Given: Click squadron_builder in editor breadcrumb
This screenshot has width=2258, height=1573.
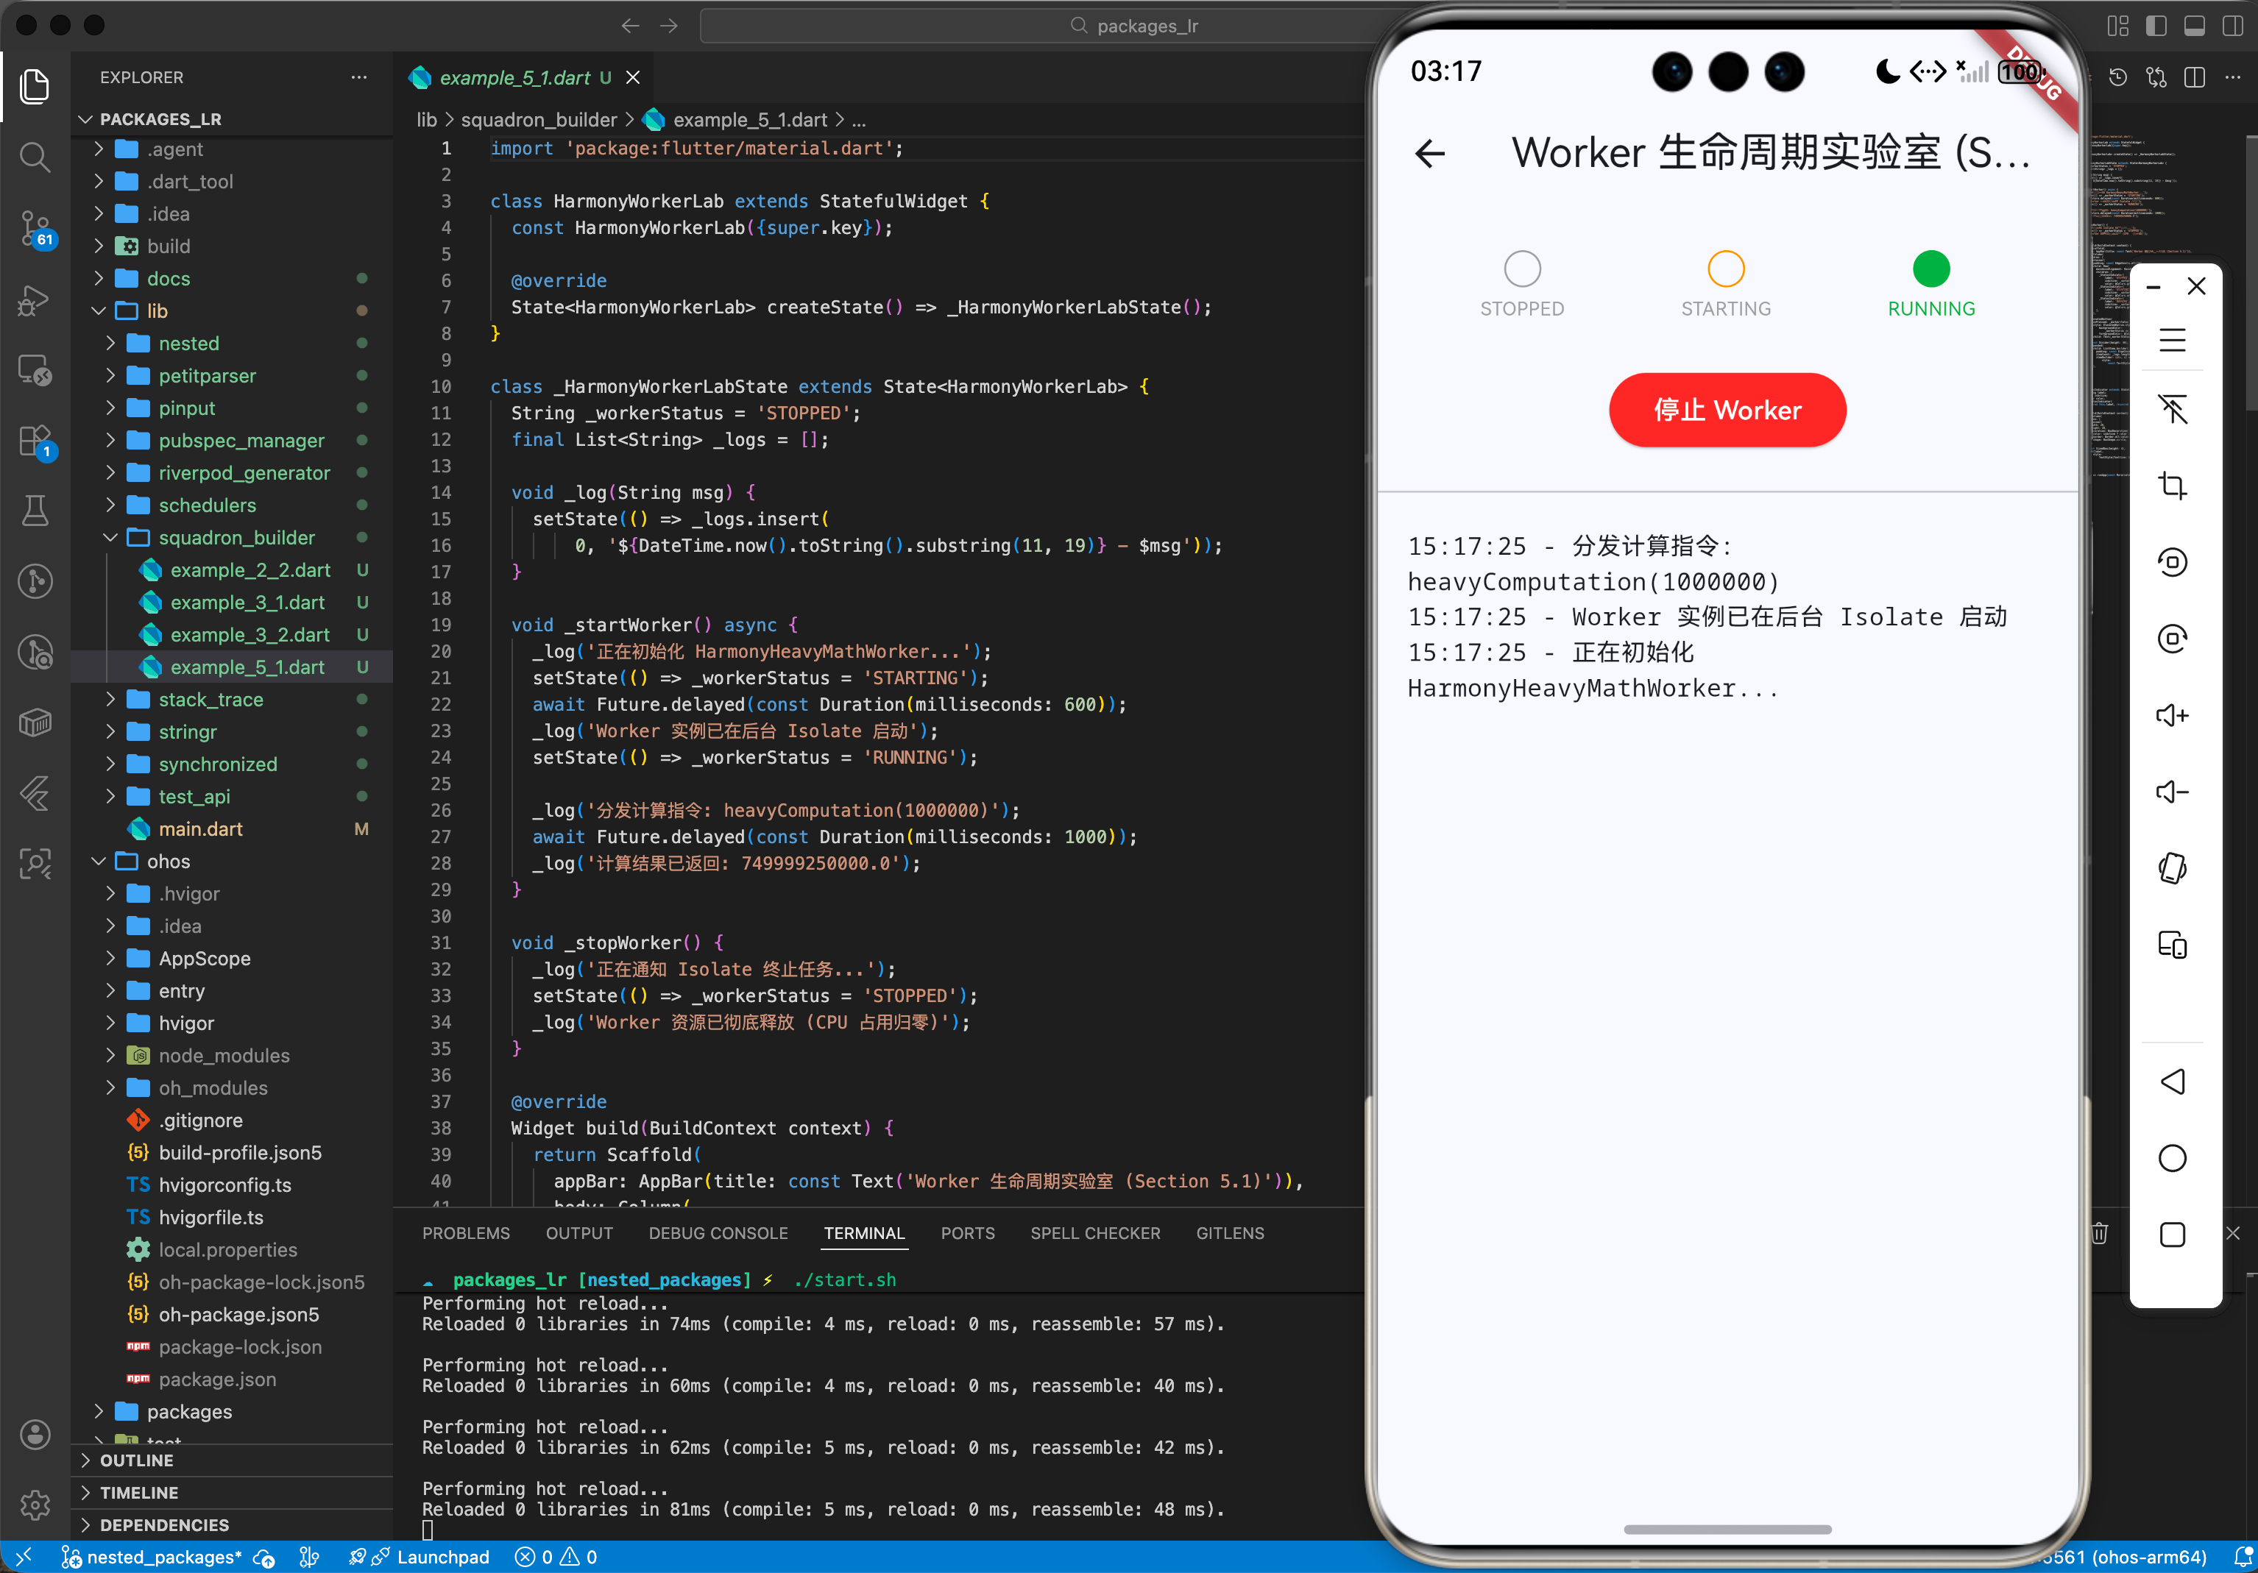Looking at the screenshot, I should coord(539,120).
